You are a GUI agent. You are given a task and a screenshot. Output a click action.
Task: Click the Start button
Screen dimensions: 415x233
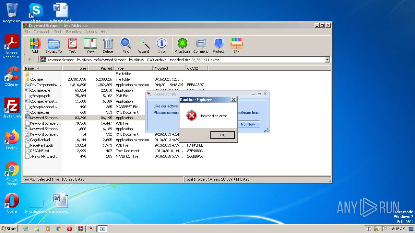pos(9,228)
